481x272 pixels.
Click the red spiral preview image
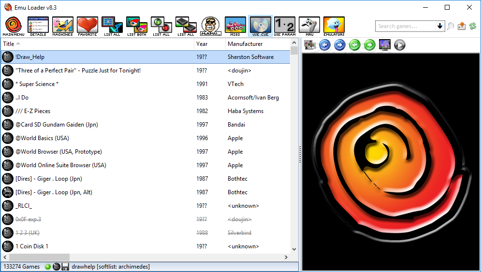pos(391,161)
